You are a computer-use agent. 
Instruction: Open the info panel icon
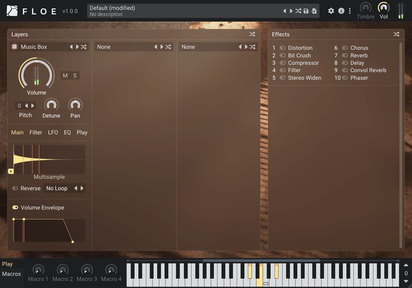341,11
